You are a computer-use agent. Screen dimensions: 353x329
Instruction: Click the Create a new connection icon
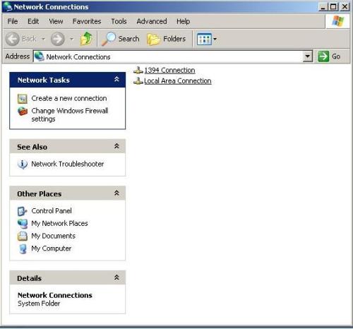point(23,99)
